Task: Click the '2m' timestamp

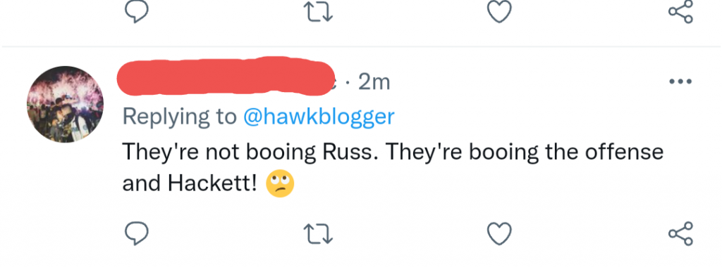Action: [x=374, y=83]
